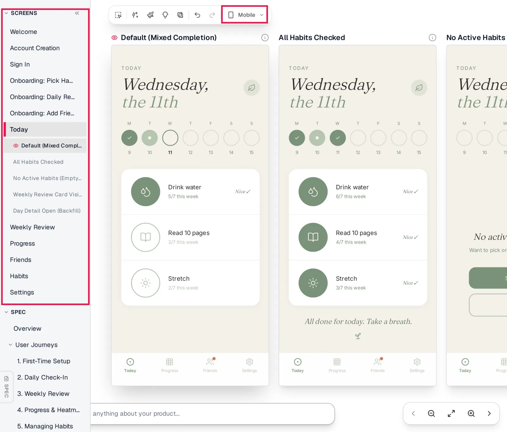Select Day Detail Open (Backfill) state
The height and width of the screenshot is (432, 507).
(45, 211)
